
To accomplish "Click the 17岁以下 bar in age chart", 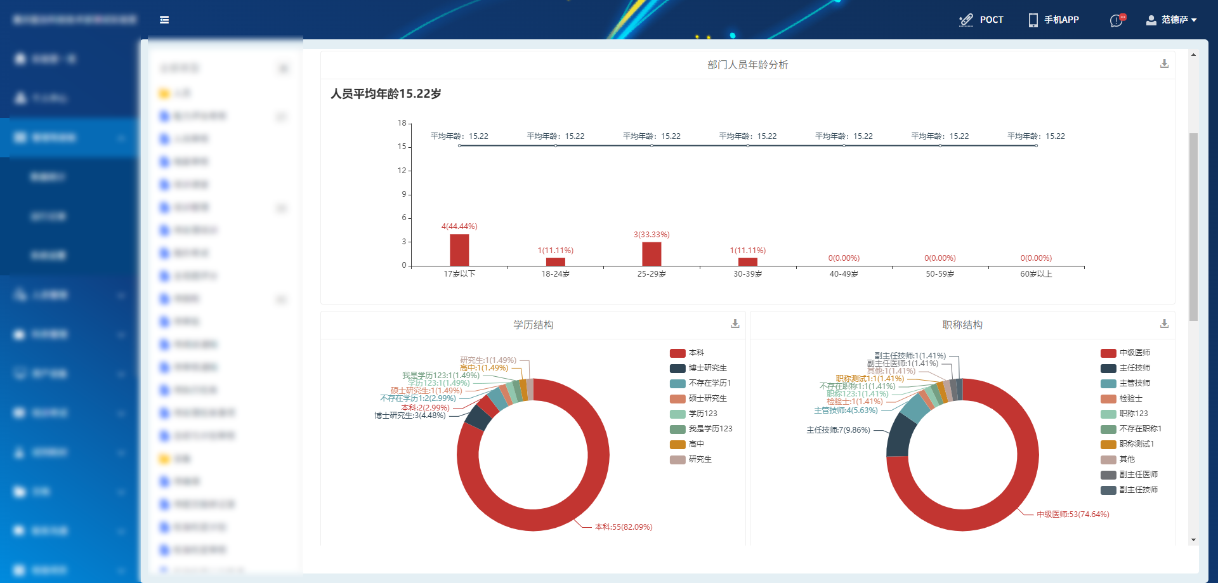I will 459,250.
